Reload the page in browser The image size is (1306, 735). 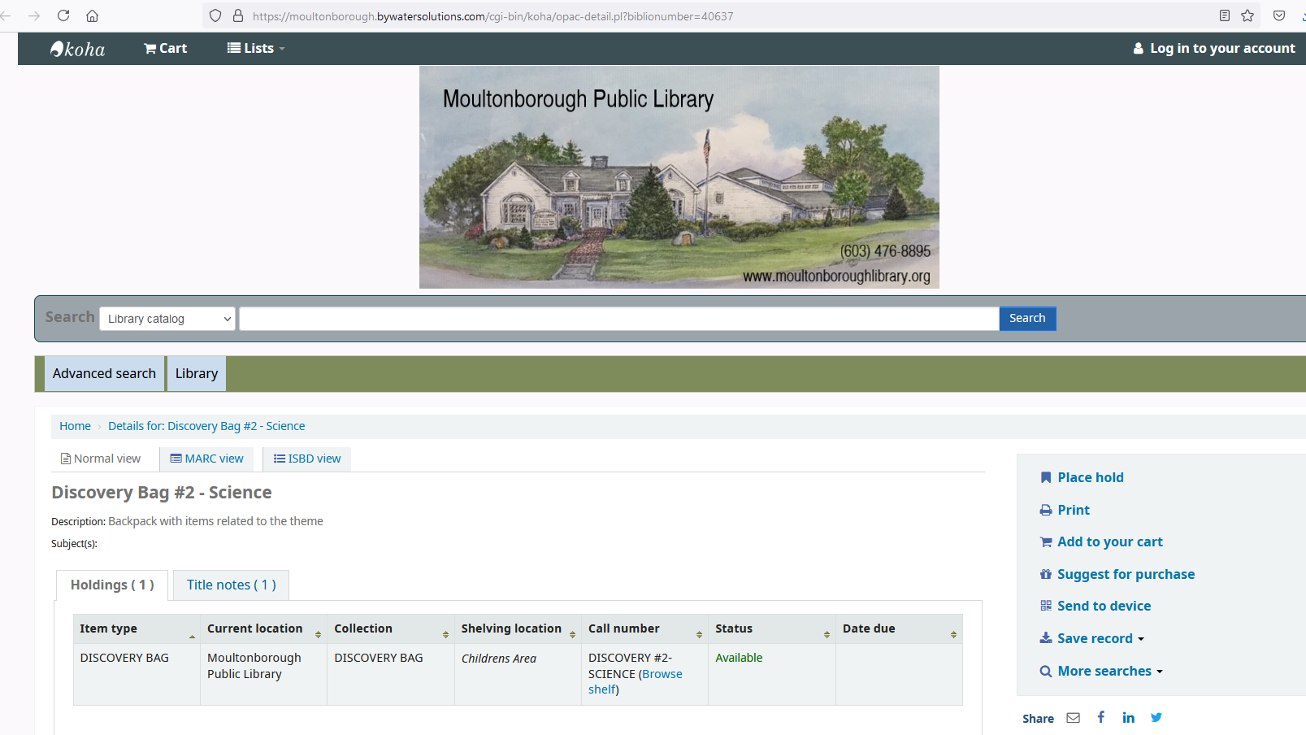63,15
